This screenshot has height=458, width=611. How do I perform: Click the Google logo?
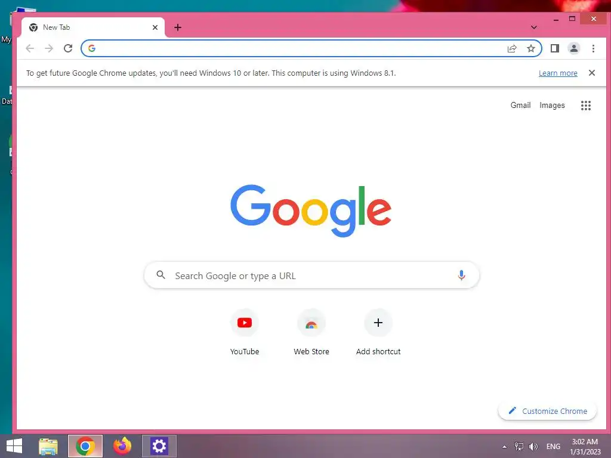pos(311,211)
